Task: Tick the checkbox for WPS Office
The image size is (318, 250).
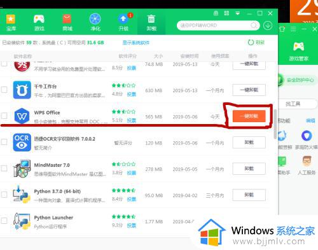Action: coord(4,116)
